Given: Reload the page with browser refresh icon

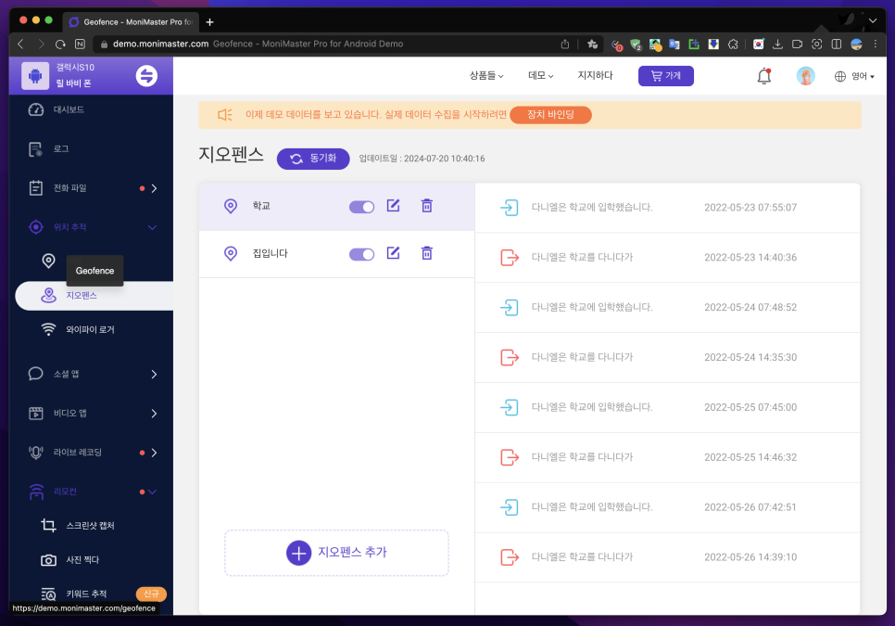Looking at the screenshot, I should (60, 44).
